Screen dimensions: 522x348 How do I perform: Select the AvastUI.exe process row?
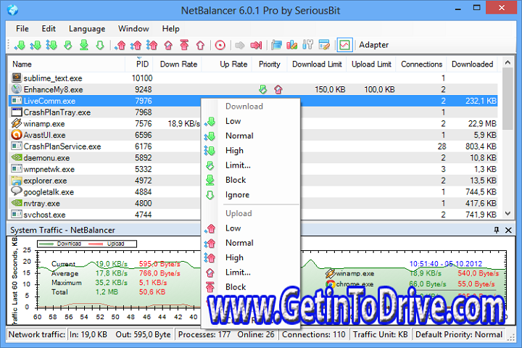click(105, 135)
